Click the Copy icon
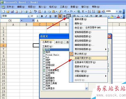This screenshot has height=99, width=126. [x=49, y=11]
